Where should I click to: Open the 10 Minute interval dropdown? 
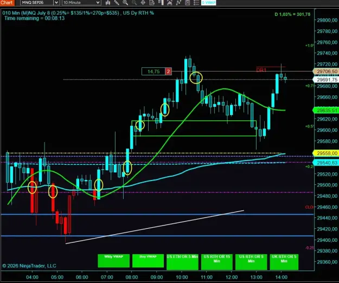pyautogui.click(x=81, y=3)
